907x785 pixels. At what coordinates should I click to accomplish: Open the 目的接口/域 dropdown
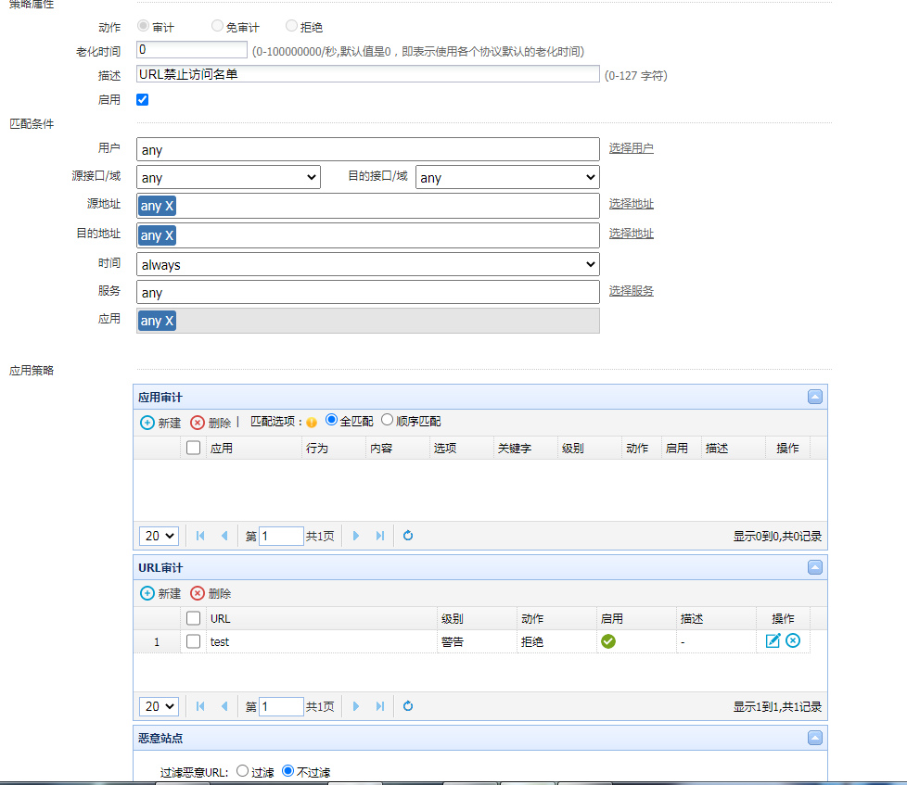pyautogui.click(x=507, y=177)
